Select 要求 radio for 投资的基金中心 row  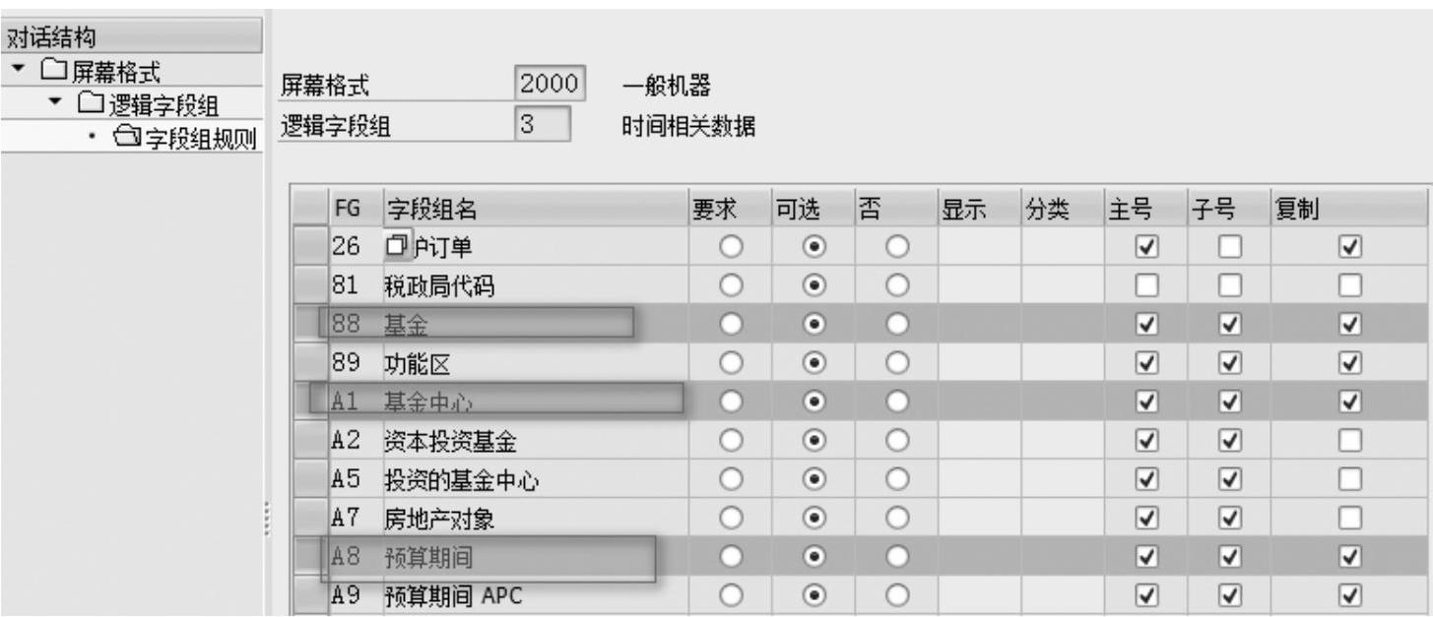click(730, 479)
